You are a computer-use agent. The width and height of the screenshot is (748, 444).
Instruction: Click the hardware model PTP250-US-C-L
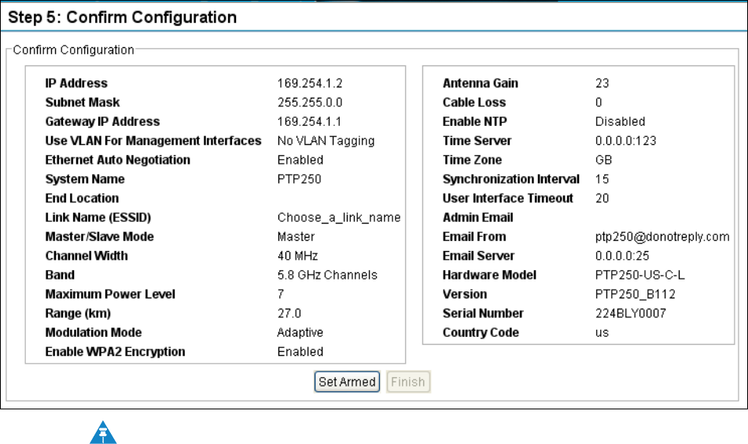click(639, 275)
